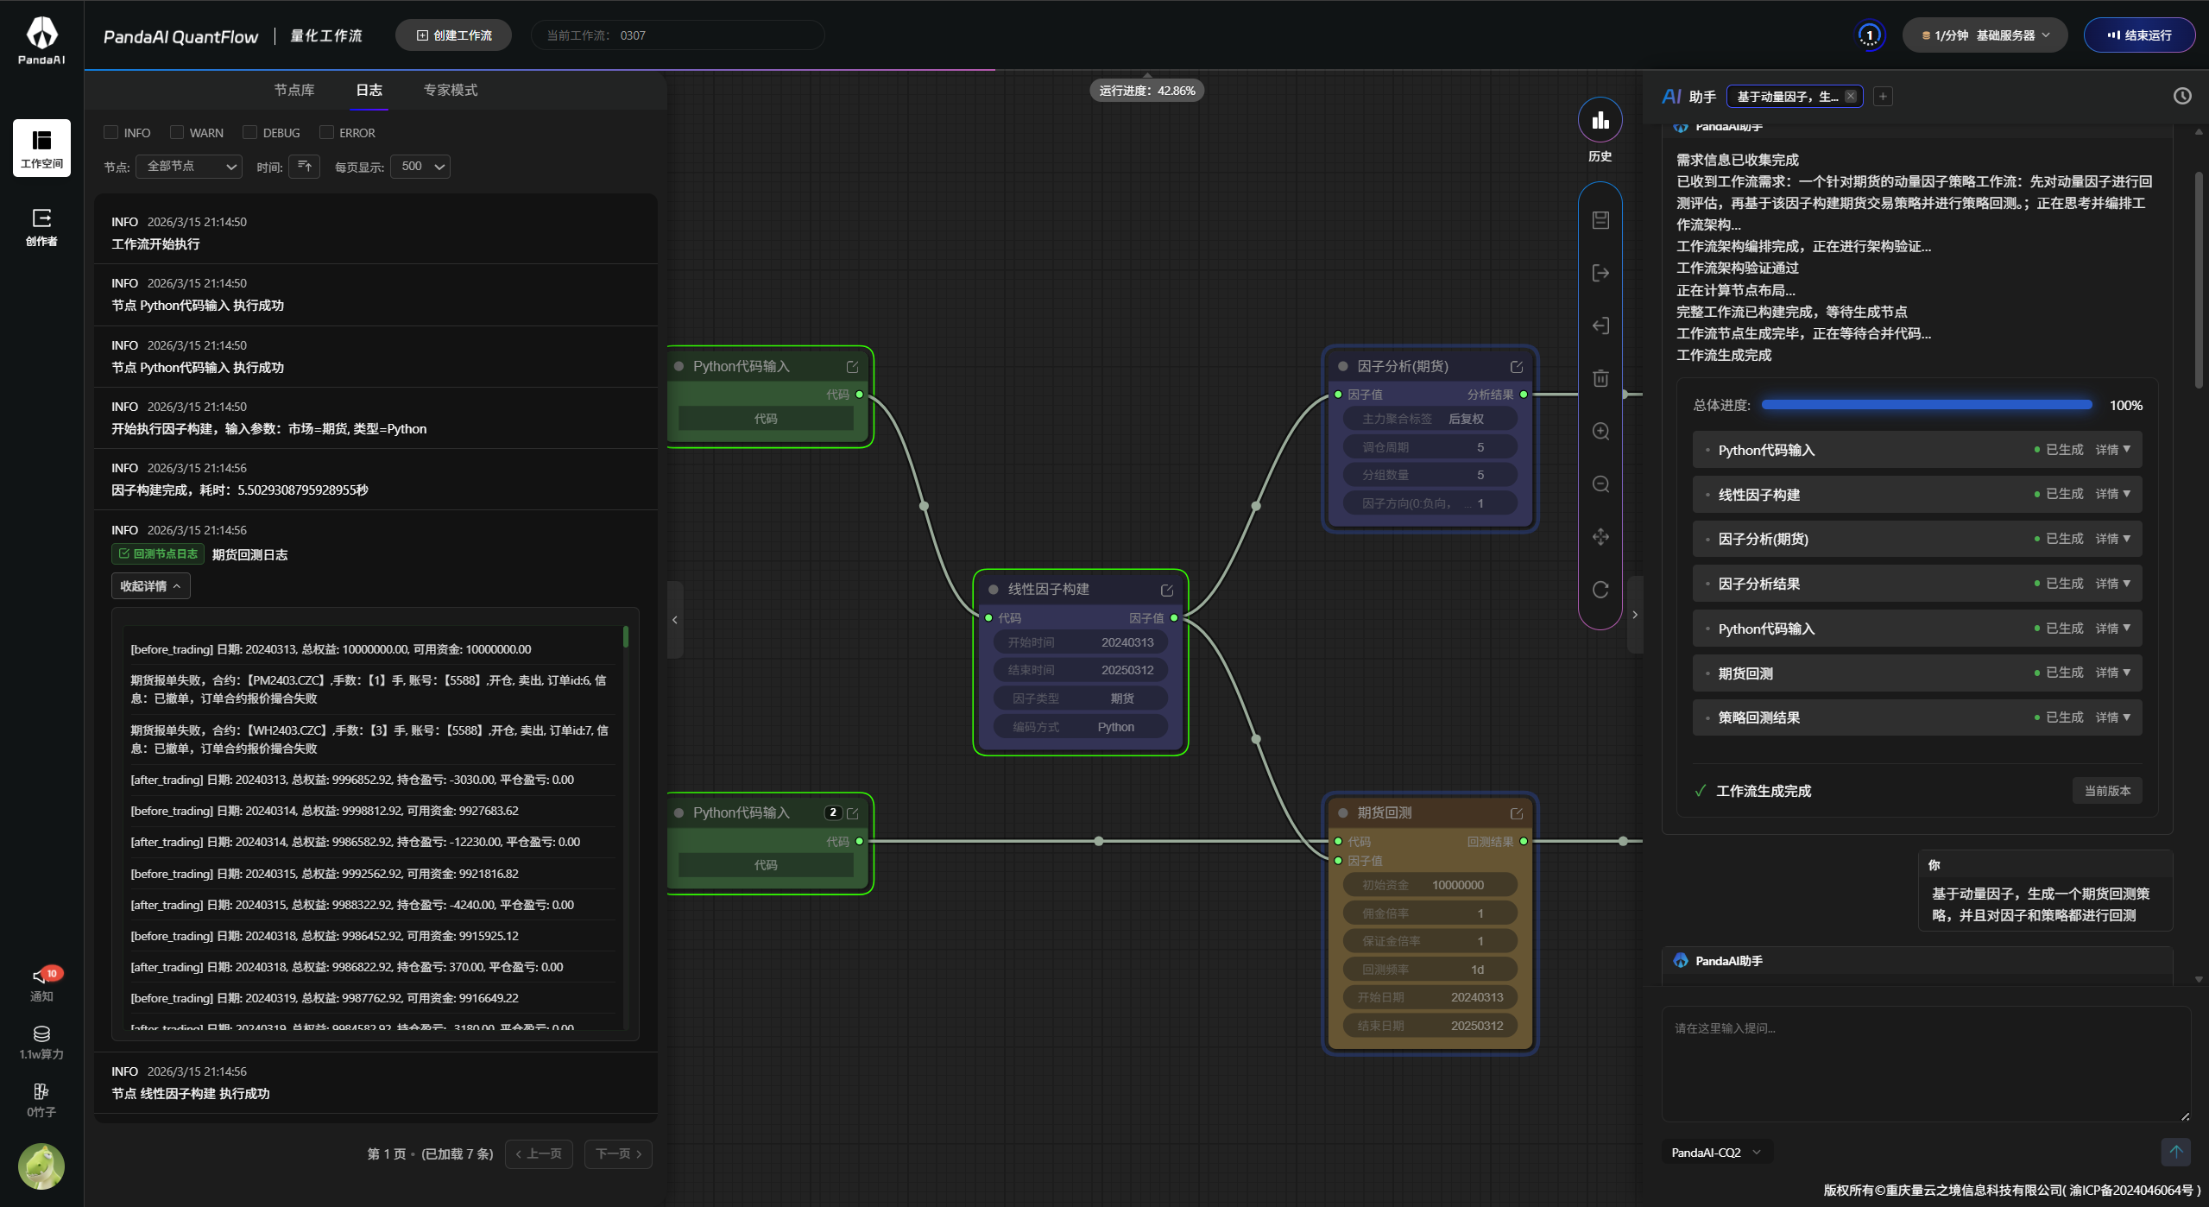This screenshot has height=1207, width=2209.
Task: Click the 总体进度 progress bar
Action: coord(1927,405)
